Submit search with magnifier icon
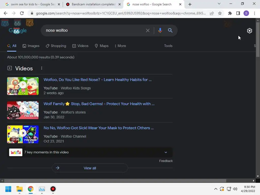 tap(170, 30)
